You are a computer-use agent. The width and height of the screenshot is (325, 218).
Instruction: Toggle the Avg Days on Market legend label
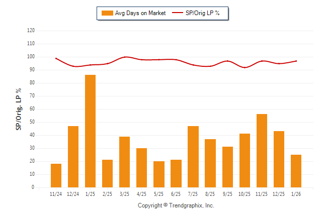140,13
